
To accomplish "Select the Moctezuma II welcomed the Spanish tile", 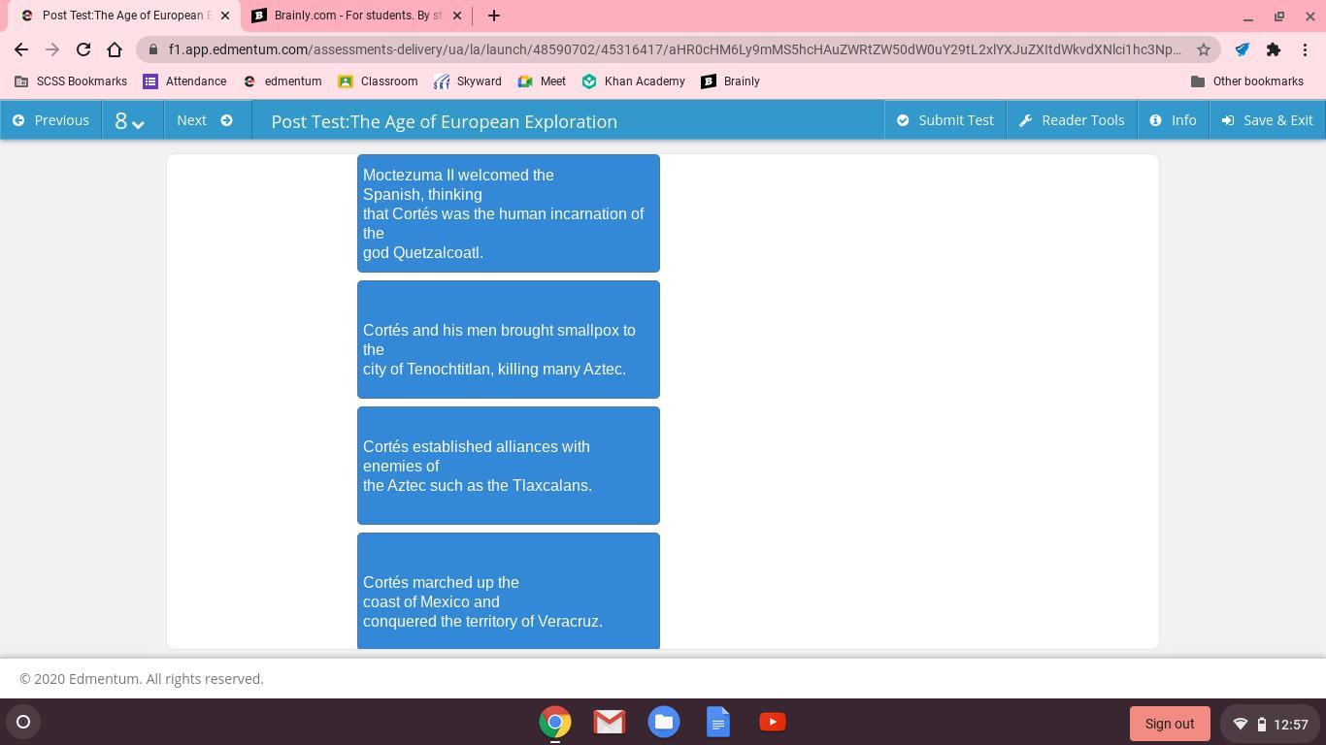I will pyautogui.click(x=509, y=213).
